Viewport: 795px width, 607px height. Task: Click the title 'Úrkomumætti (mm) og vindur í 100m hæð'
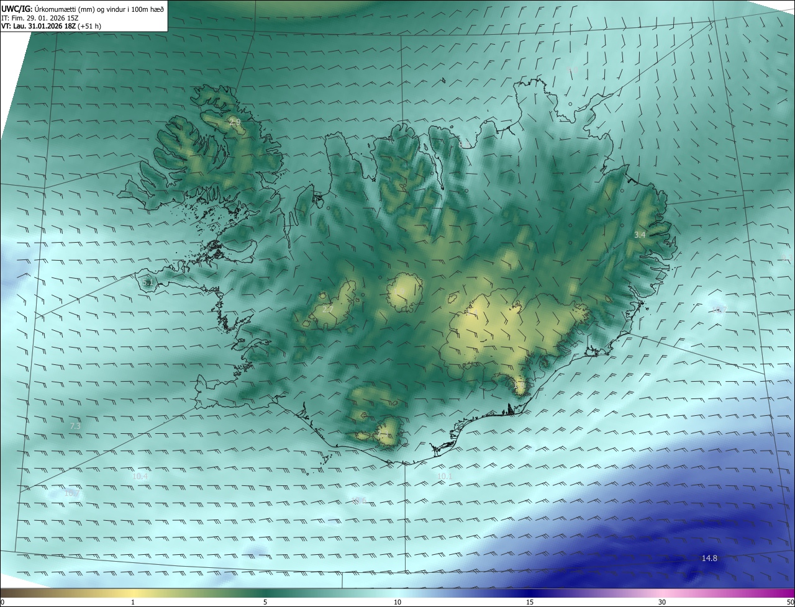pyautogui.click(x=99, y=9)
